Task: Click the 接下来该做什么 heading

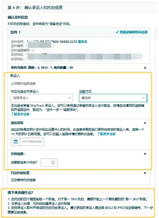Action: point(20,193)
